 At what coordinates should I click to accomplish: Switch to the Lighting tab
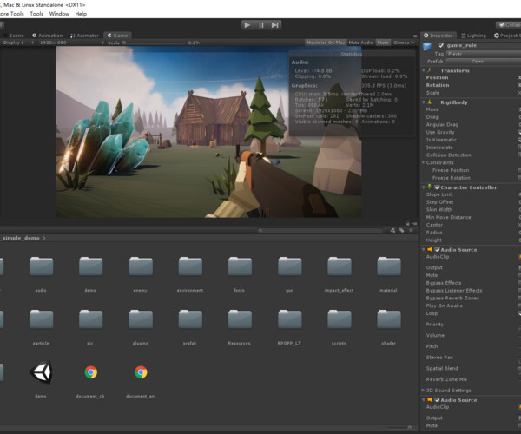pos(474,36)
